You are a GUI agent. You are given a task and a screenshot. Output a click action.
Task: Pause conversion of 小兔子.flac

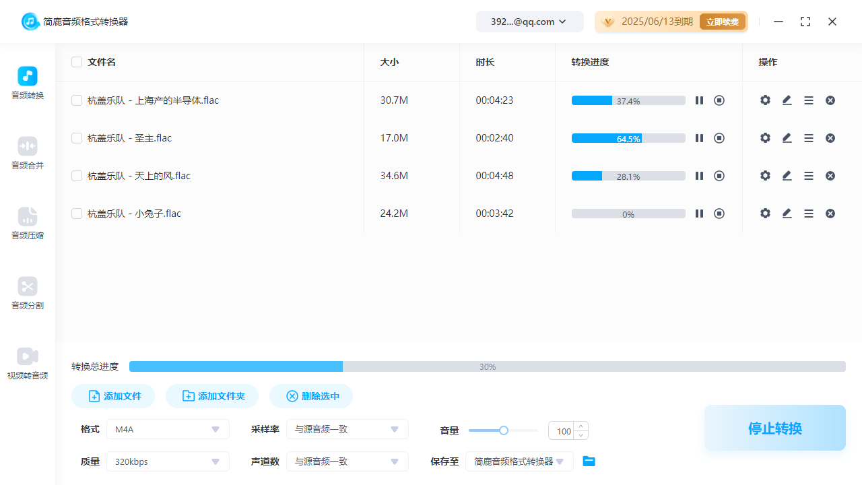(699, 214)
